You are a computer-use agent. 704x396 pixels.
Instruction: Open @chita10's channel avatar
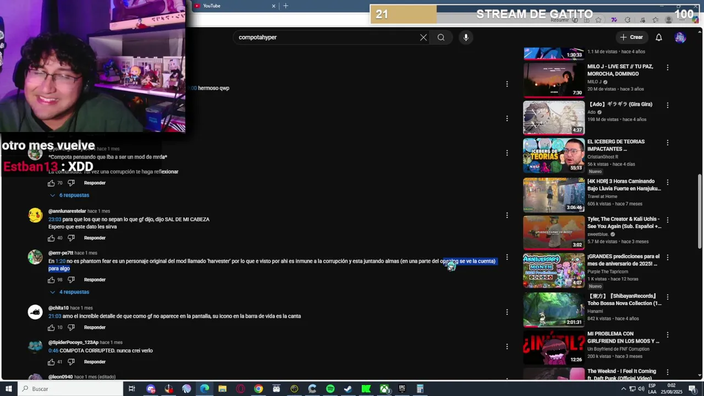(35, 312)
